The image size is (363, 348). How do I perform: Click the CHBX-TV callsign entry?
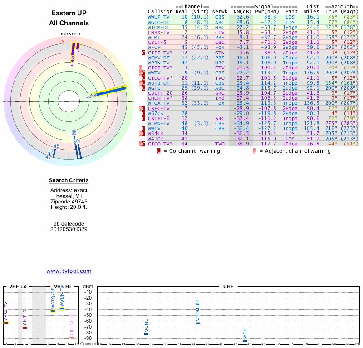(x=159, y=32)
